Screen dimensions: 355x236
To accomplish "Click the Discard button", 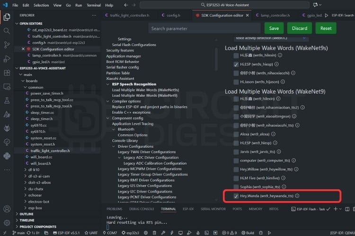I will tap(300, 28).
